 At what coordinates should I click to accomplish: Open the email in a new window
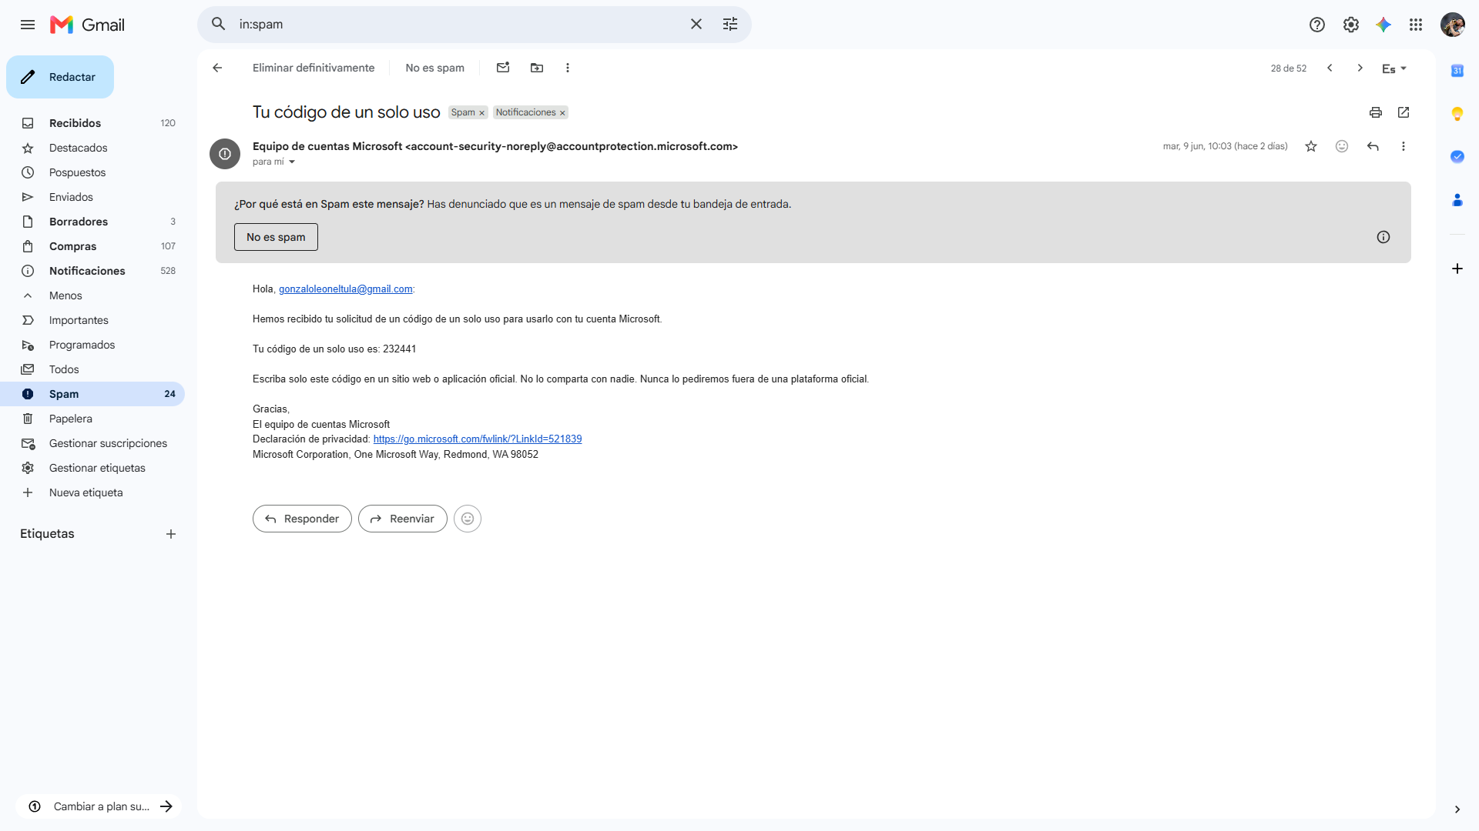(x=1404, y=112)
